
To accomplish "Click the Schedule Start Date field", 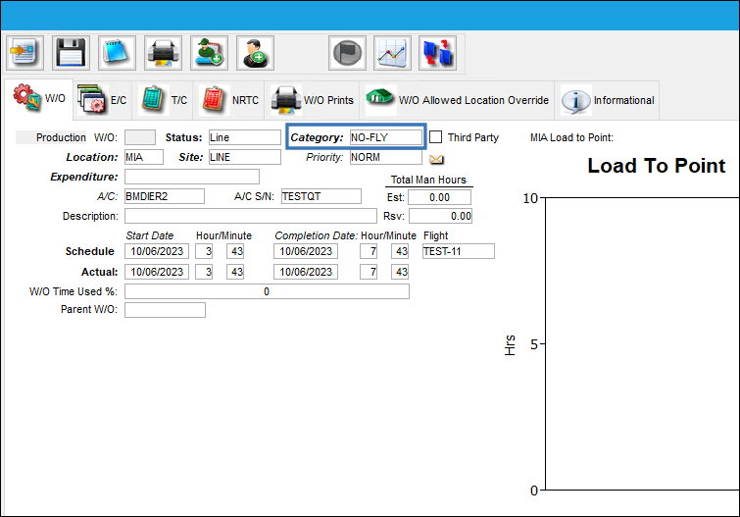I will click(157, 251).
